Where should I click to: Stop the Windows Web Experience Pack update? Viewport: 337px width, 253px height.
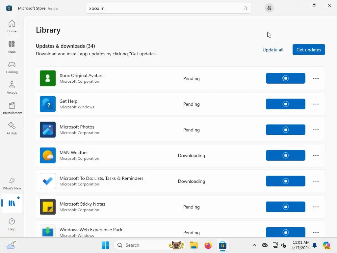point(285,232)
